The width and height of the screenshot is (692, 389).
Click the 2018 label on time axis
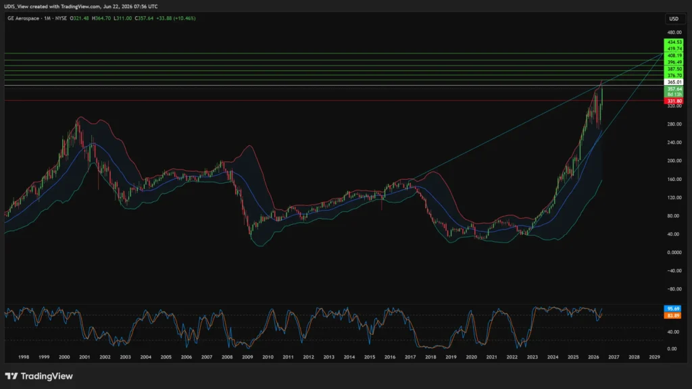click(x=430, y=357)
